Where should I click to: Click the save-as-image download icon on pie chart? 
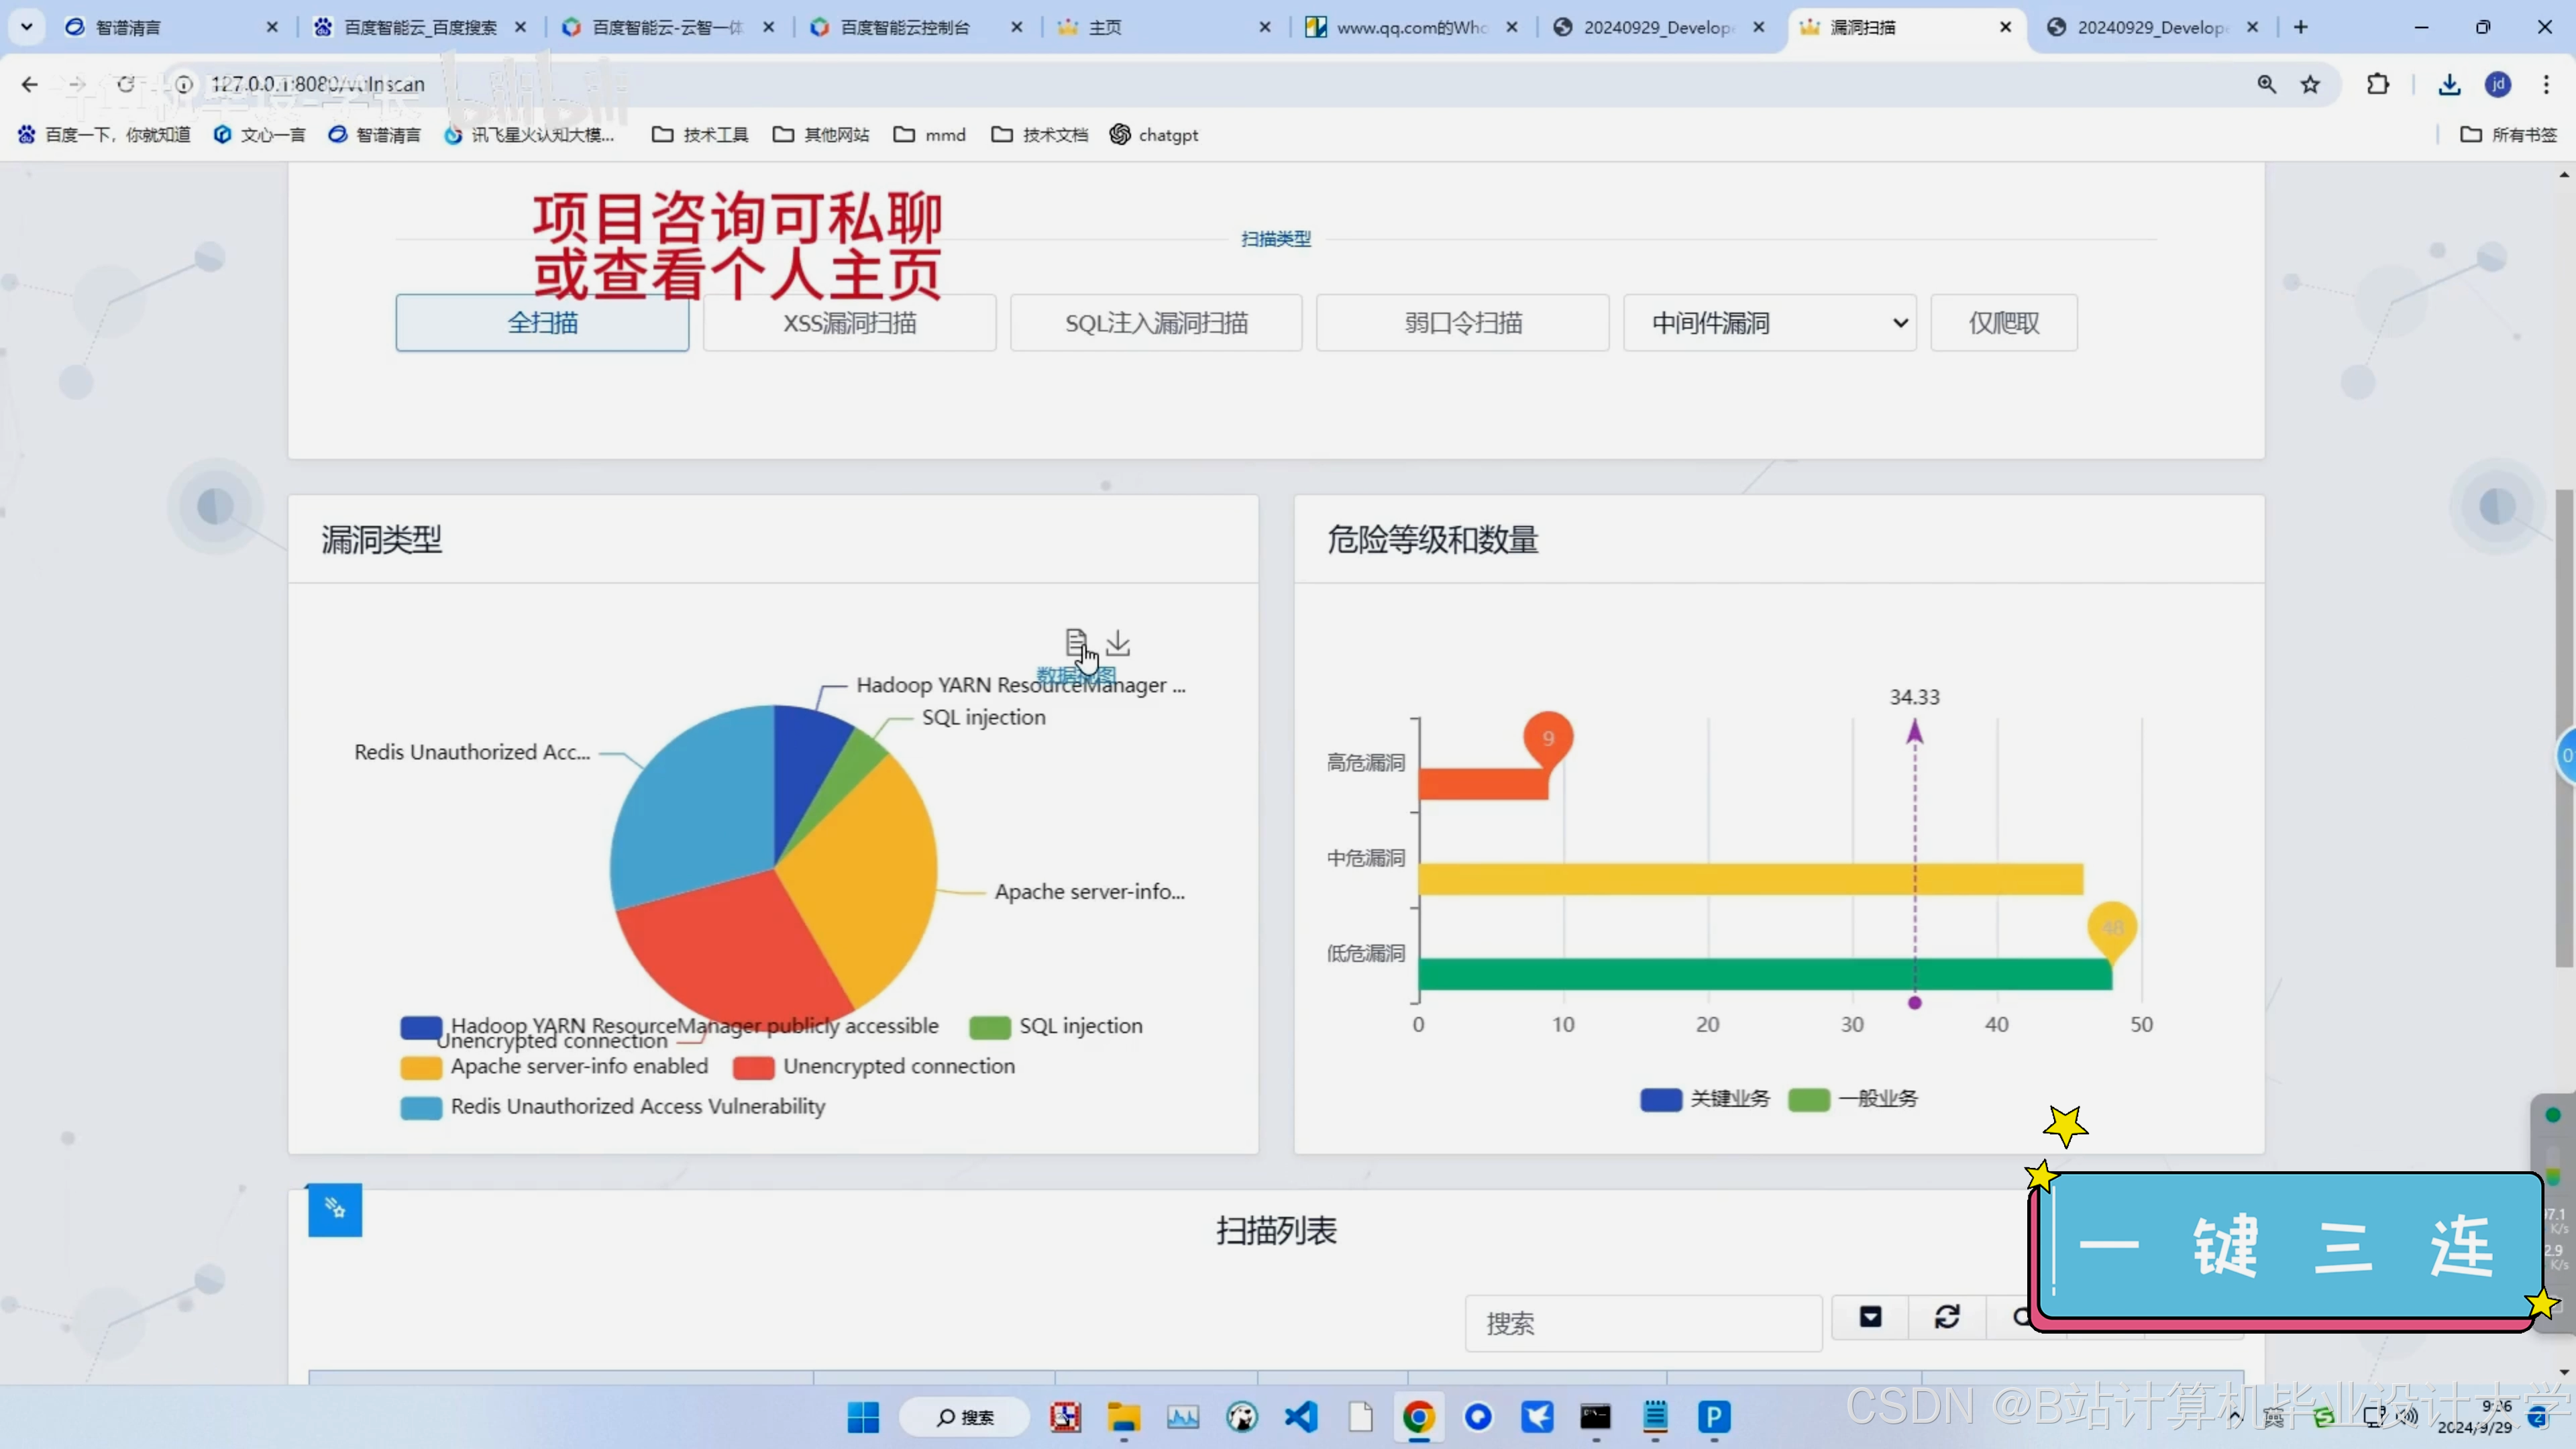click(1118, 642)
